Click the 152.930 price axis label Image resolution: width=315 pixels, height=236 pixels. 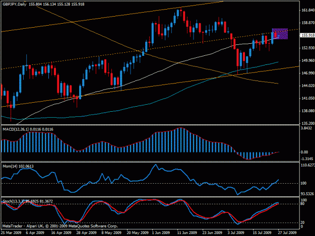308,48
